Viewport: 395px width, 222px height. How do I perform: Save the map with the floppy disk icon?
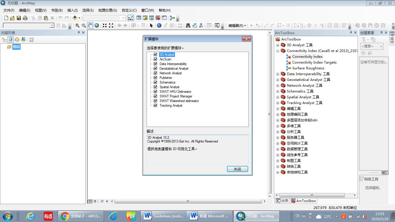click(19, 18)
